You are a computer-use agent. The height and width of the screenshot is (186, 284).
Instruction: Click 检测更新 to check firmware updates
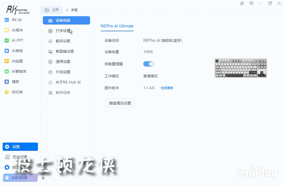tap(167, 88)
